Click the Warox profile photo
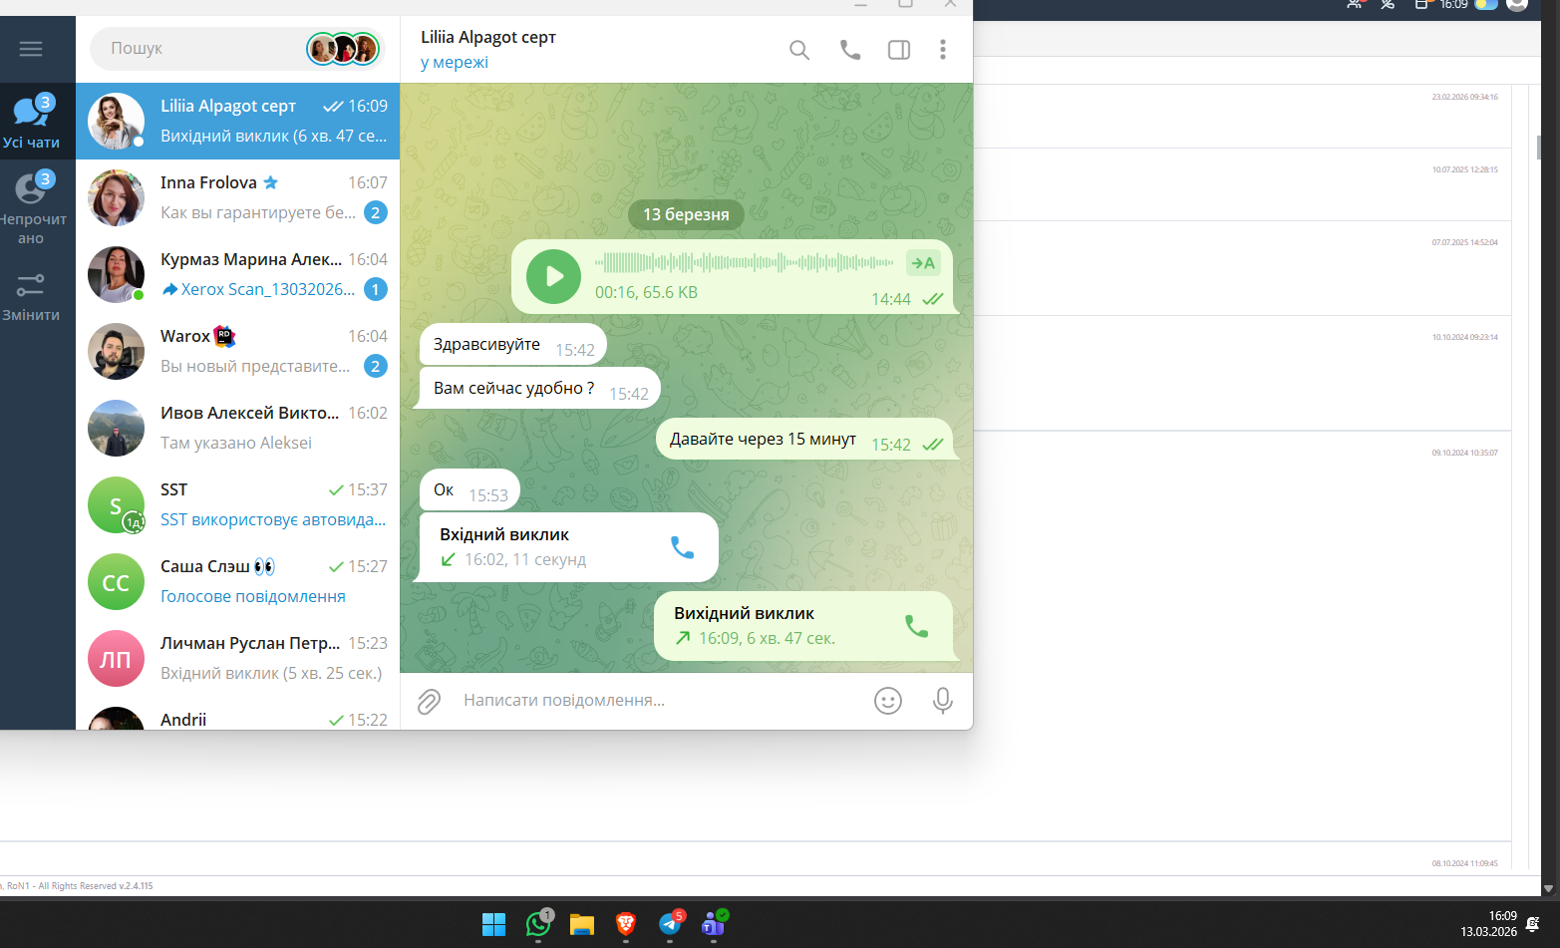 pyautogui.click(x=117, y=351)
